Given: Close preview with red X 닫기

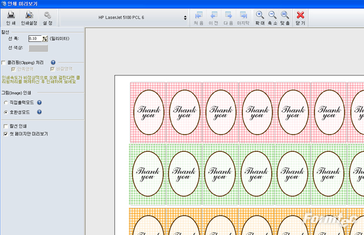Looking at the screenshot, I should pyautogui.click(x=300, y=18).
